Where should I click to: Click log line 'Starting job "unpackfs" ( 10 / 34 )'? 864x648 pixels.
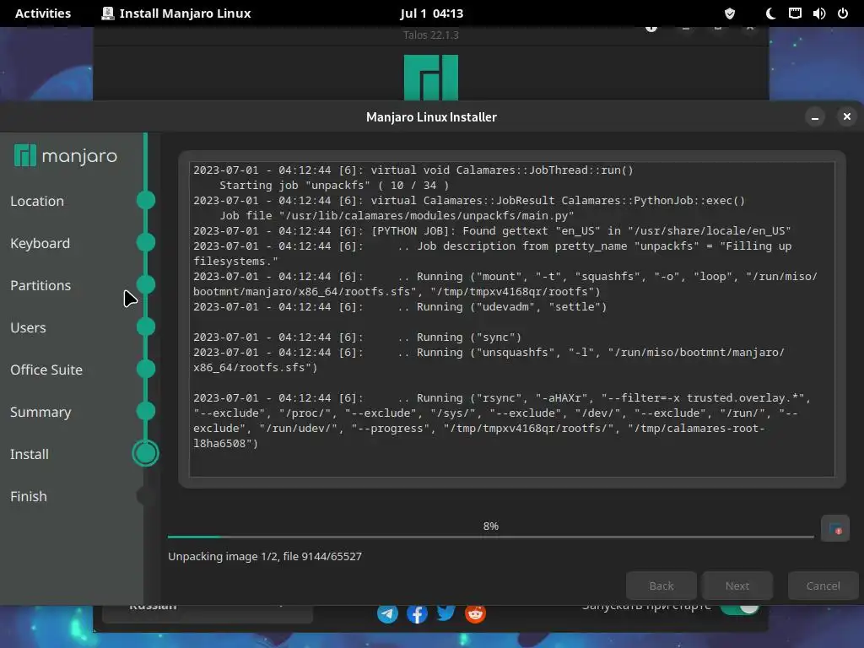pyautogui.click(x=334, y=186)
